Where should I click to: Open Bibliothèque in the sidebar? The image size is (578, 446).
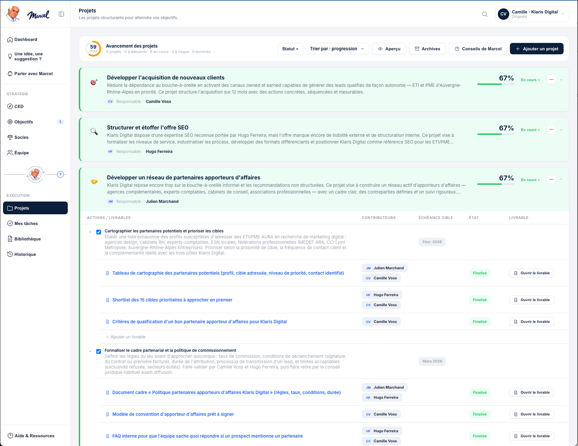[35, 239]
